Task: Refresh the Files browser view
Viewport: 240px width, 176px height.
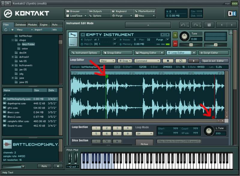Action: pyautogui.click(x=6, y=30)
